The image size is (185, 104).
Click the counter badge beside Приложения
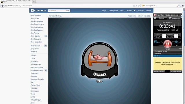(x=45, y=46)
